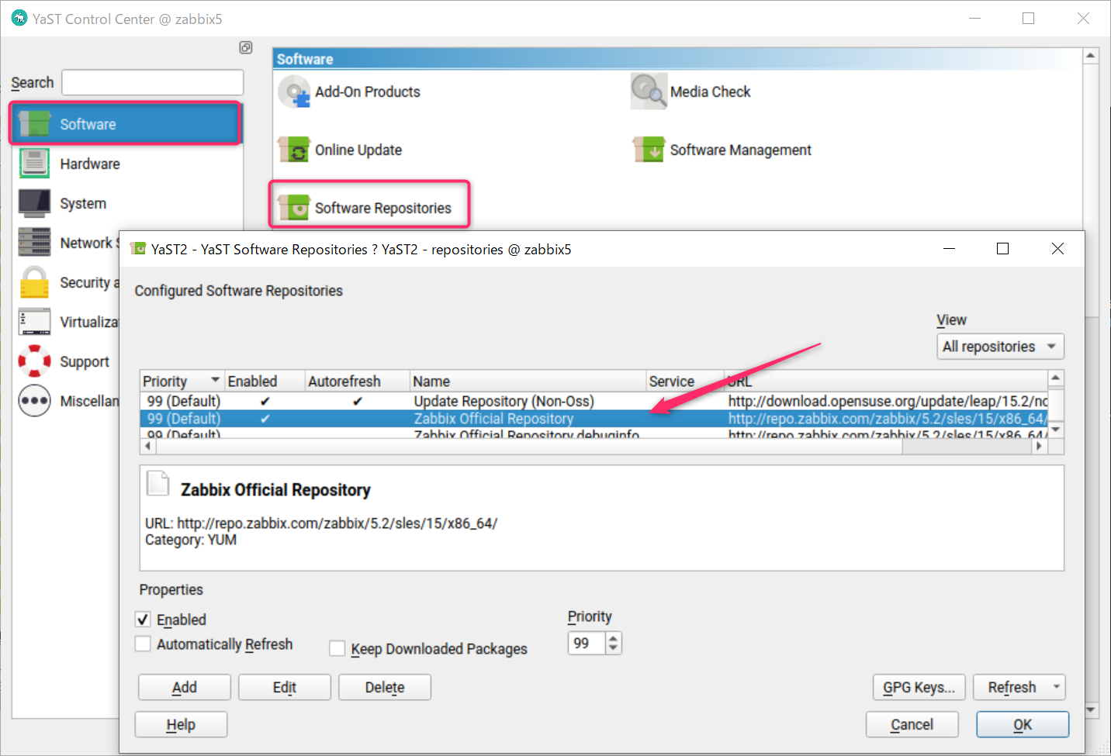The width and height of the screenshot is (1111, 756).
Task: Click the Help button
Action: pyautogui.click(x=181, y=724)
